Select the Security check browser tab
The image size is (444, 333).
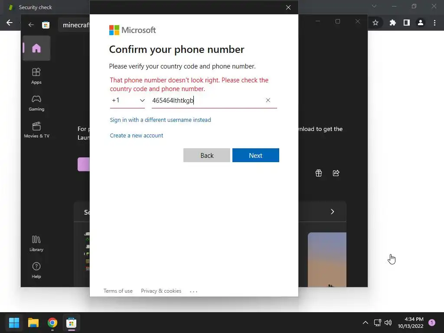click(36, 7)
